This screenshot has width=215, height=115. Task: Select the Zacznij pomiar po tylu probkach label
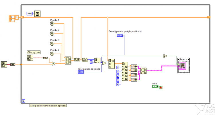[x=125, y=31]
